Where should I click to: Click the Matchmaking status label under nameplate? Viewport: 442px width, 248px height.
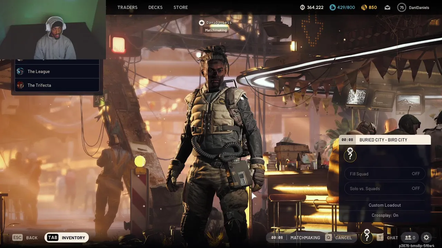[x=216, y=30]
